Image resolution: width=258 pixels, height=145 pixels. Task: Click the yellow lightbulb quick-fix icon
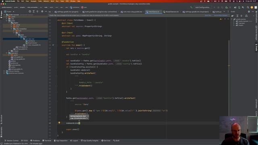point(59,123)
